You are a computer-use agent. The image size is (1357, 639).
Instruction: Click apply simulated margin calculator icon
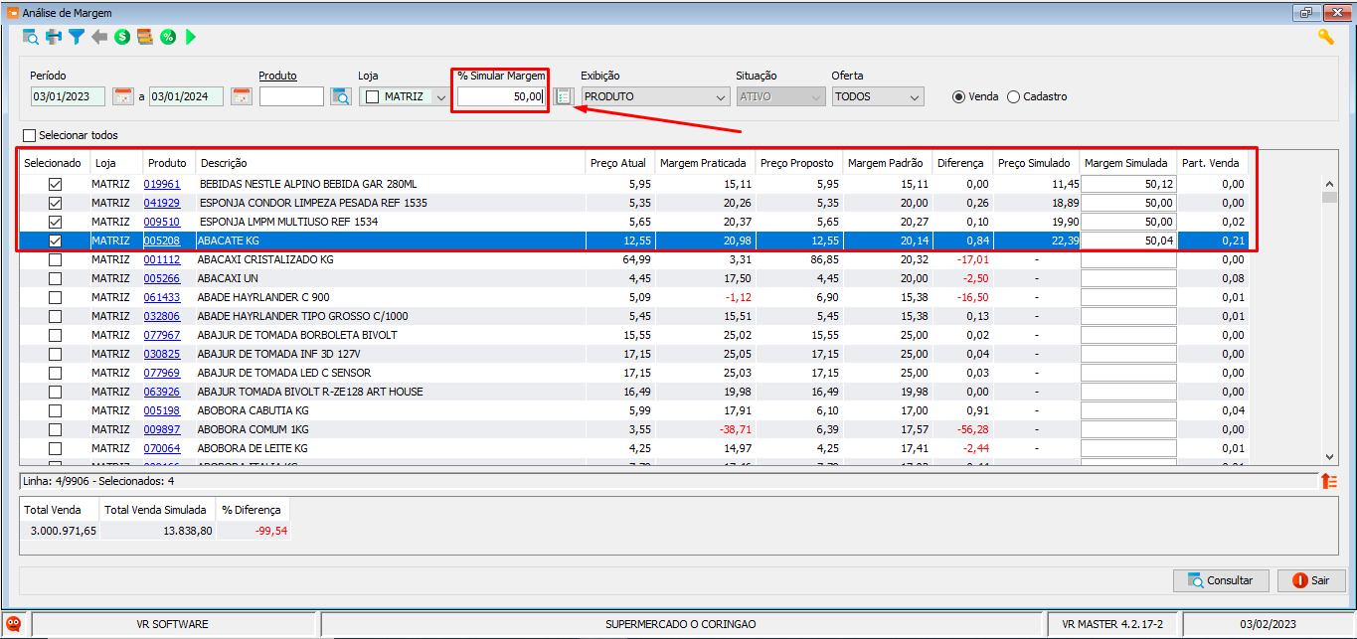point(565,96)
